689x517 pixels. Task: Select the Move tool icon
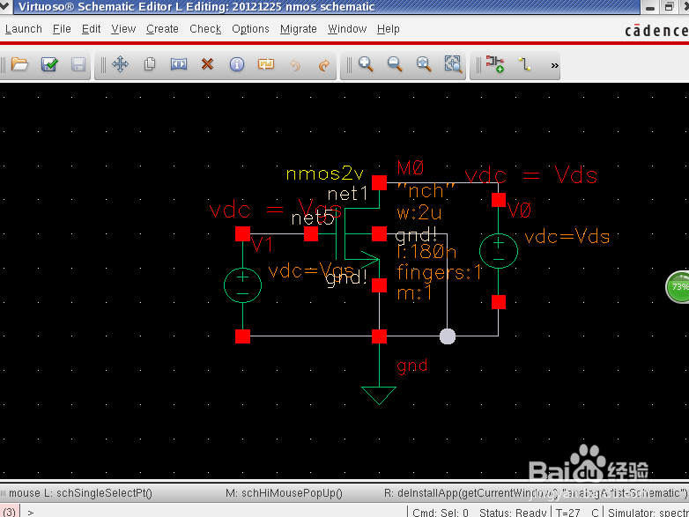[120, 64]
